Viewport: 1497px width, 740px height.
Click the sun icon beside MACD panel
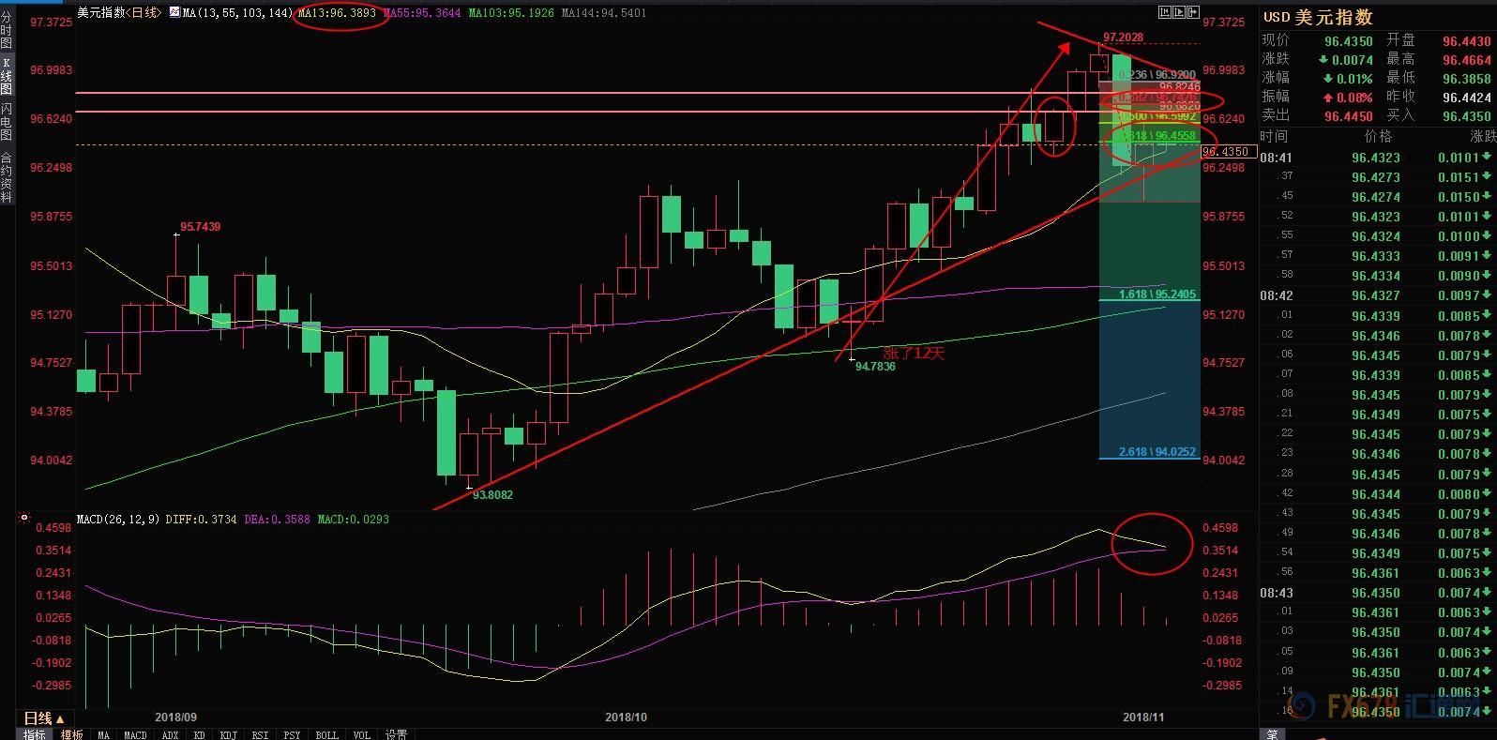click(x=24, y=518)
